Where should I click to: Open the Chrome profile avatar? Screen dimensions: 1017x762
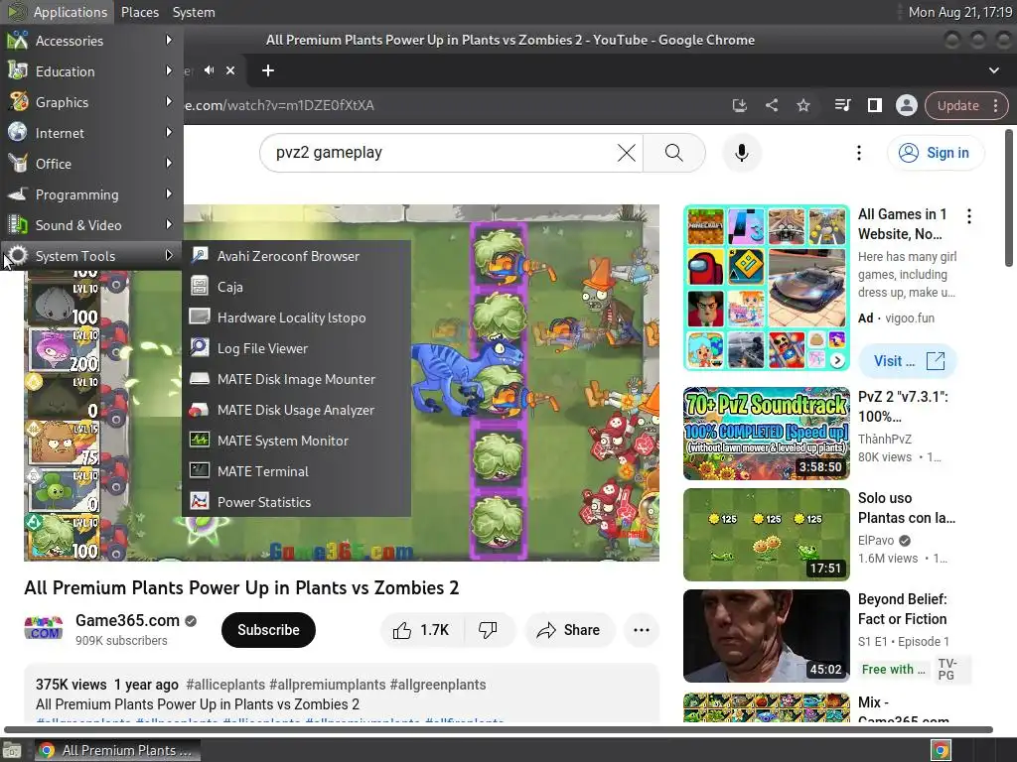(x=906, y=105)
